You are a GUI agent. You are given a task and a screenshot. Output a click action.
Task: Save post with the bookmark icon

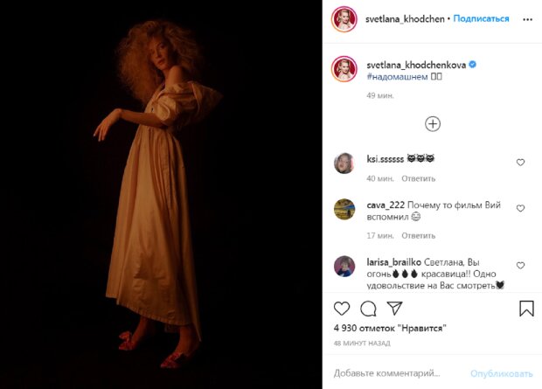tap(526, 308)
